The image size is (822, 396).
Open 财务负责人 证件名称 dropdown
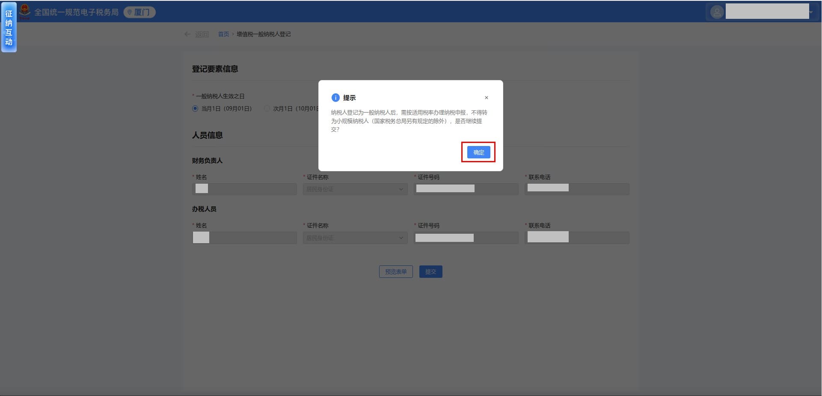[355, 189]
